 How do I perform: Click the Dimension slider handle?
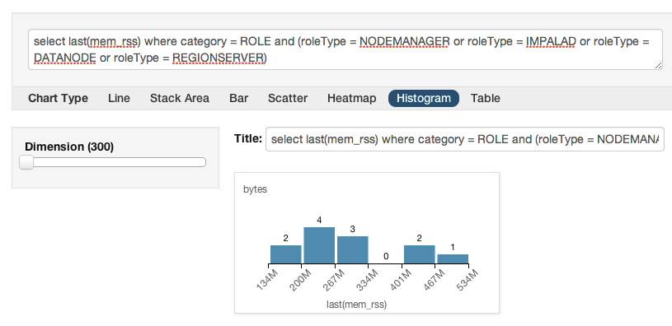[26, 162]
